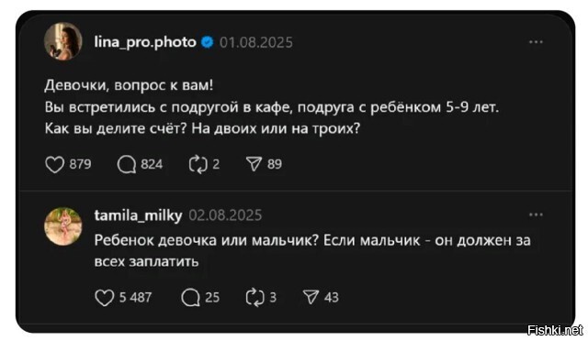The image size is (588, 341).
Task: Open the reply text about the boy paying
Action: click(x=312, y=251)
